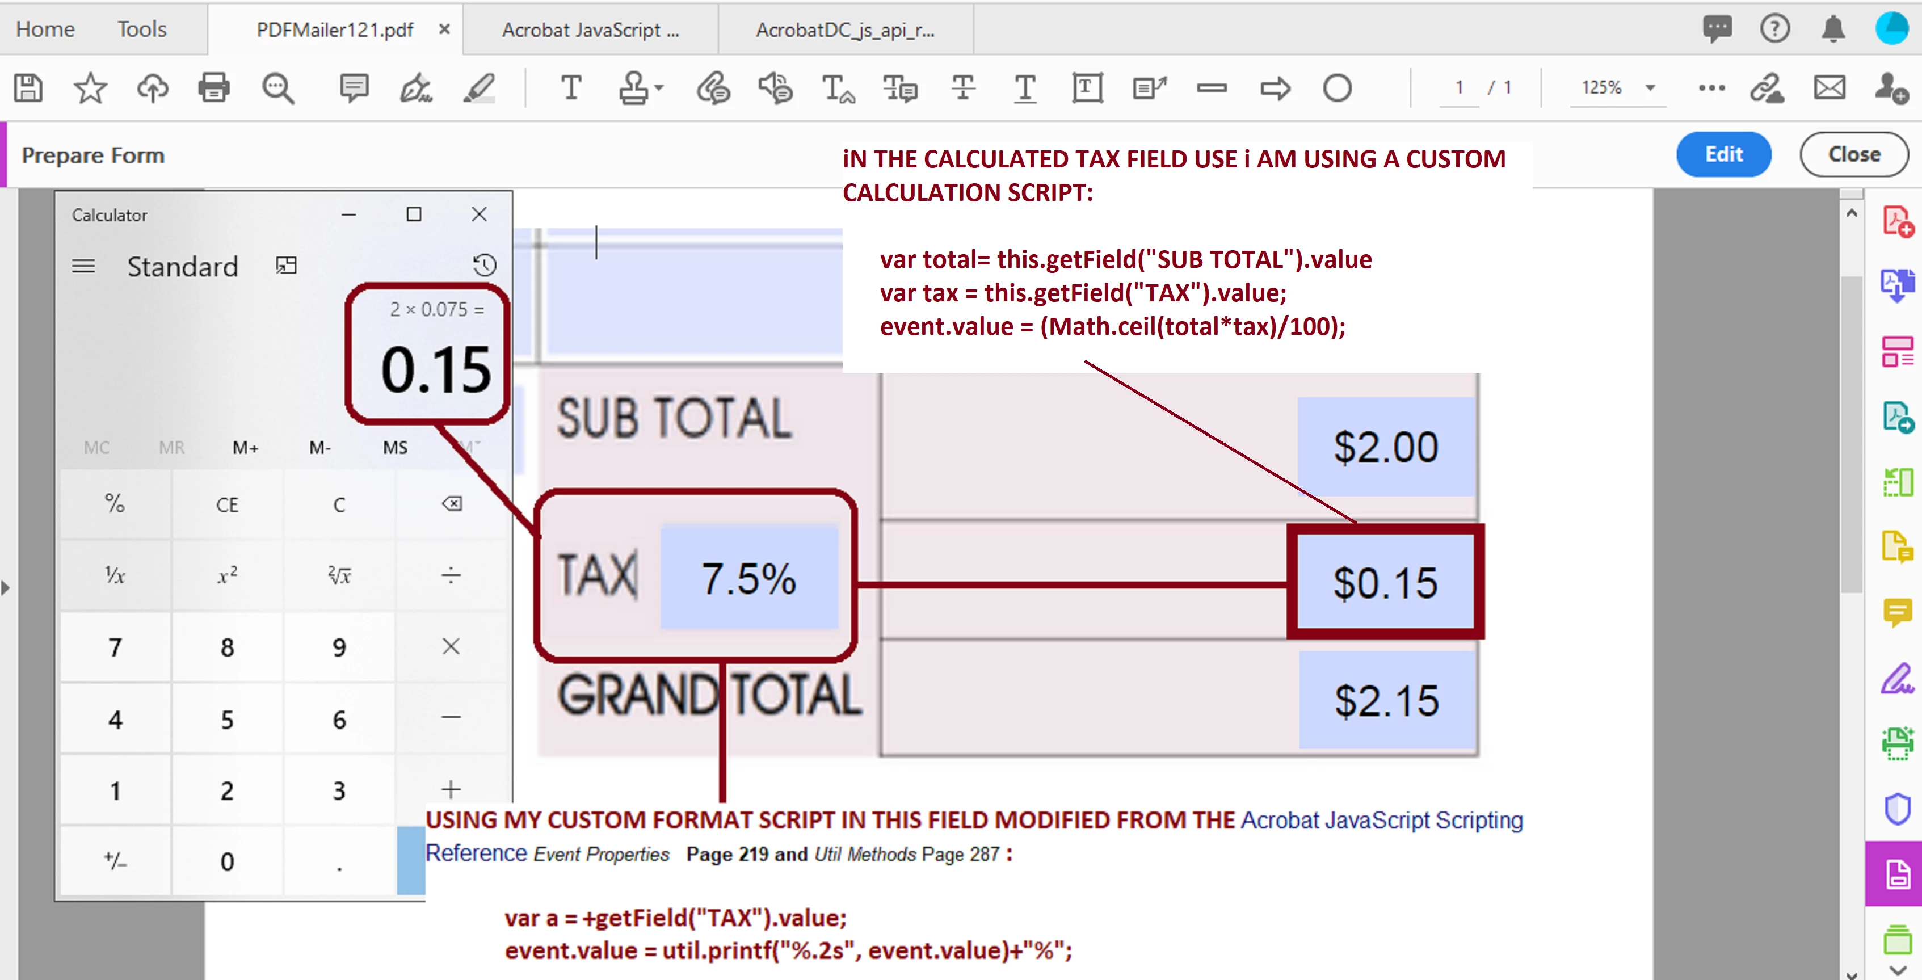Click the page number input field
1922x980 pixels.
coord(1458,88)
